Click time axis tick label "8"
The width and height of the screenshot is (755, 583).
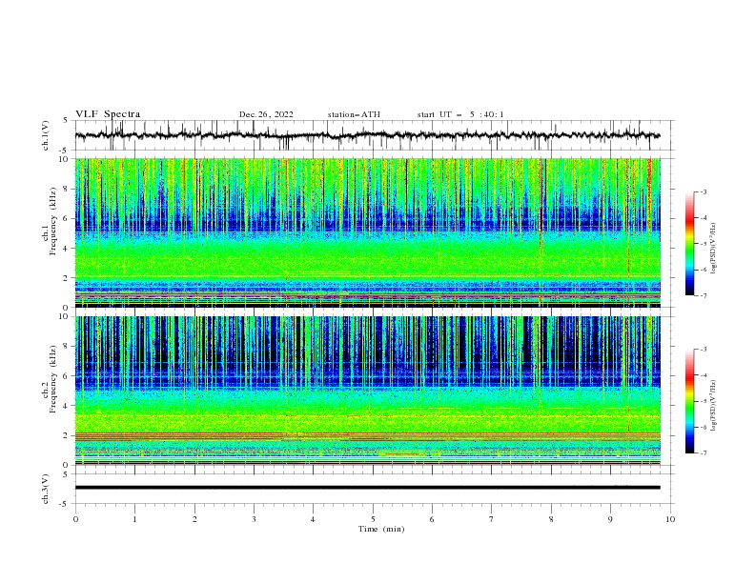551,519
